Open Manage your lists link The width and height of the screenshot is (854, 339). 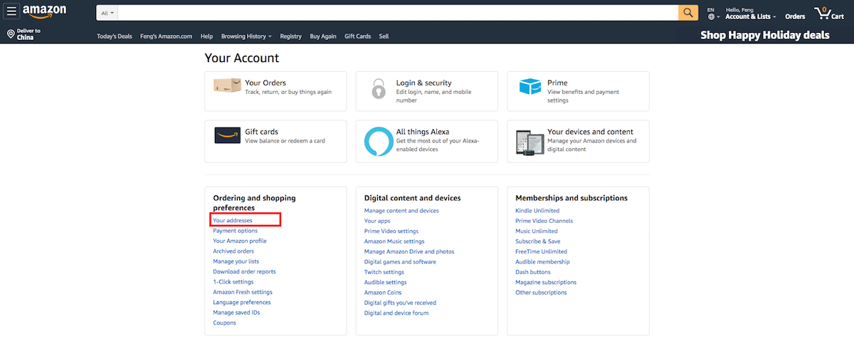coord(236,261)
